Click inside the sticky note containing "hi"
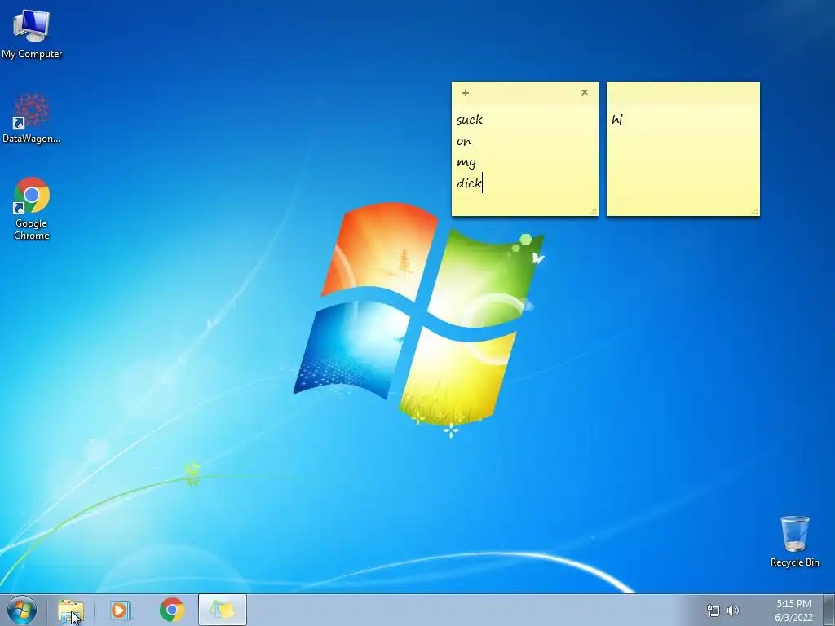Screen dimensions: 835x626 point(683,149)
